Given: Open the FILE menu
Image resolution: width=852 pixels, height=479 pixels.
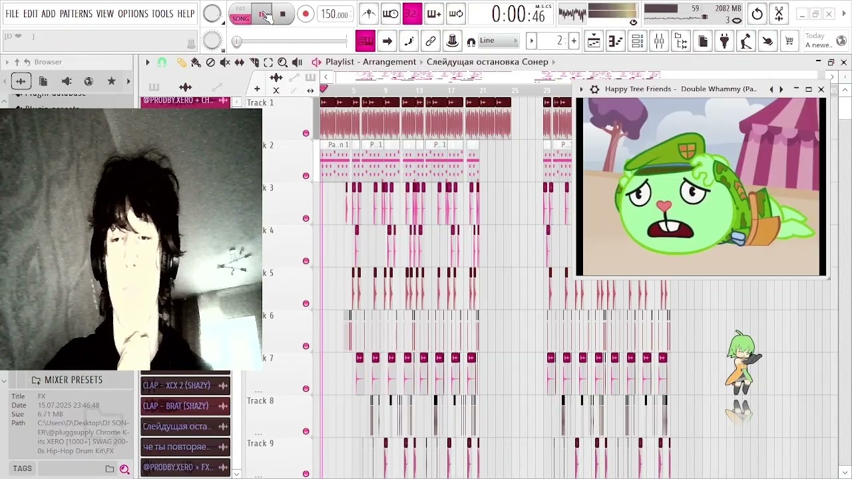Looking at the screenshot, I should pyautogui.click(x=12, y=13).
